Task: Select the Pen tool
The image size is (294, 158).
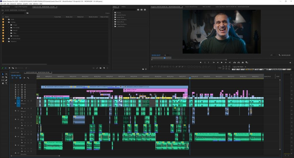Action: tap(6, 80)
